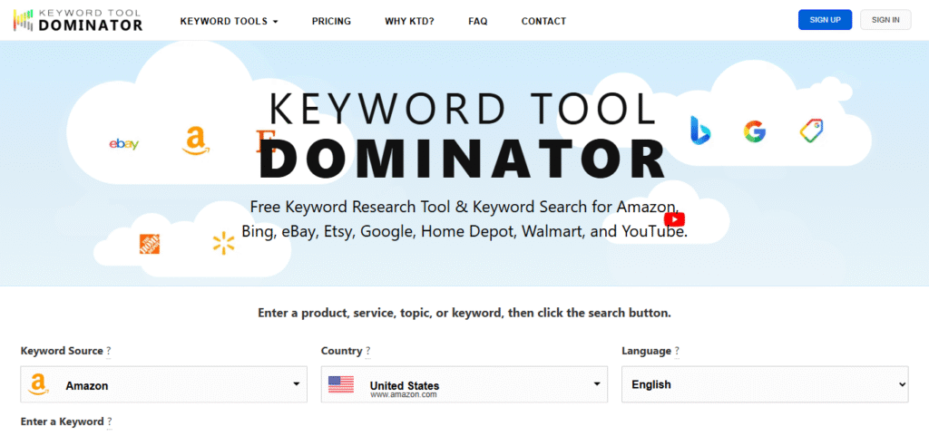Click the Home Depot logo icon
This screenshot has width=929, height=436.
pyautogui.click(x=150, y=243)
